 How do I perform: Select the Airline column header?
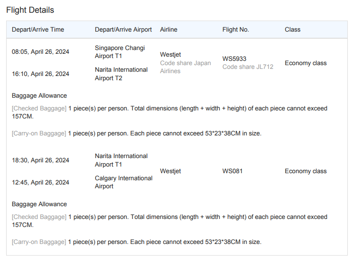point(169,29)
